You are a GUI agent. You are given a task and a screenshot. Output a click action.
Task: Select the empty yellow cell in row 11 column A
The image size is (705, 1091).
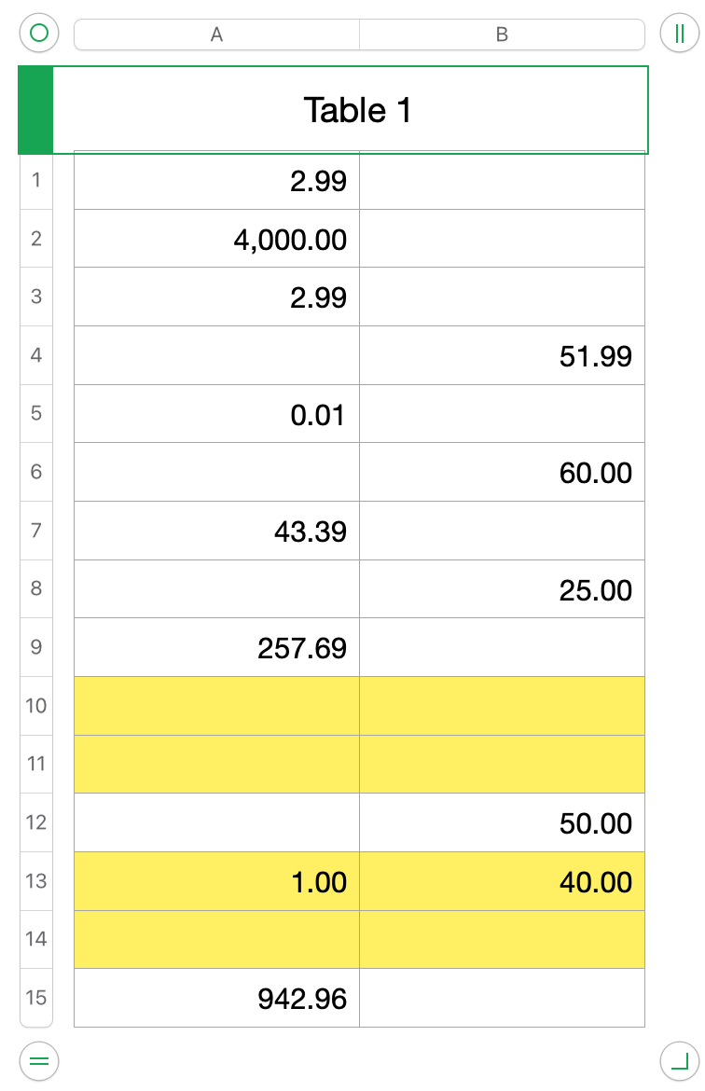pyautogui.click(x=216, y=764)
